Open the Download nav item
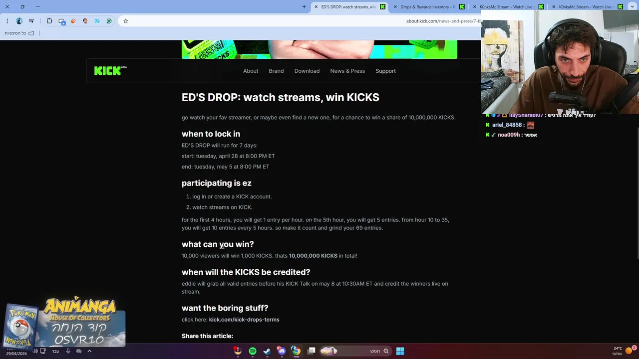Image resolution: width=639 pixels, height=359 pixels. 307,71
